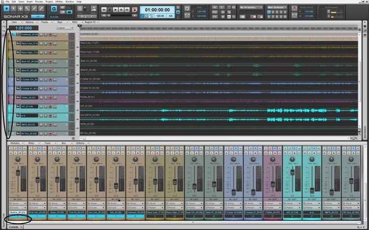Screen dimensions: 369x230
Task: Click the Overhead_20 track waveform icon
Action: [18, 34]
